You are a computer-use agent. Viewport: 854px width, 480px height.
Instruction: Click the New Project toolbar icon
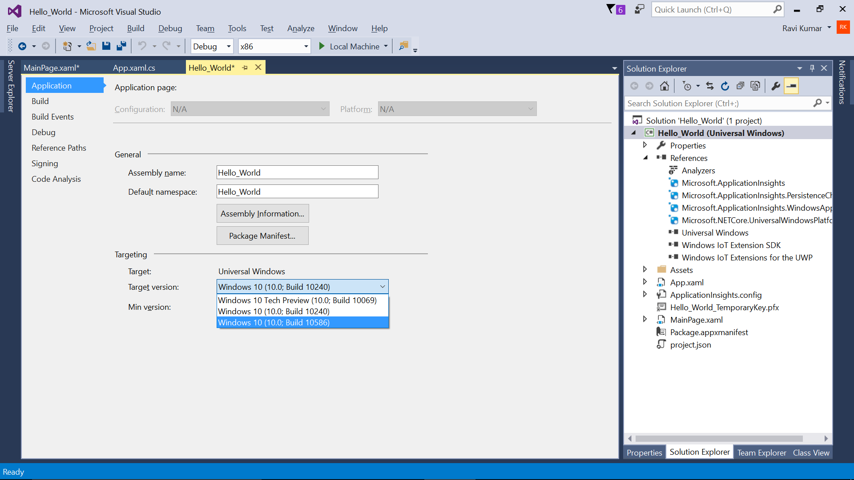pos(67,46)
